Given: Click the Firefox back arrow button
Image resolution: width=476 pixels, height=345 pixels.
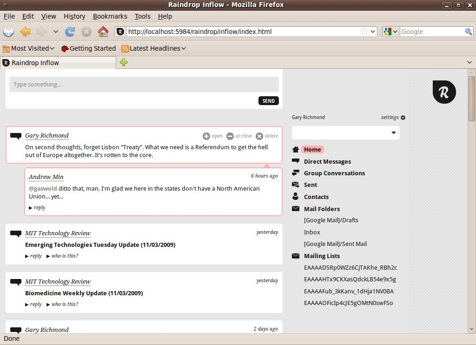Looking at the screenshot, I should [25, 32].
